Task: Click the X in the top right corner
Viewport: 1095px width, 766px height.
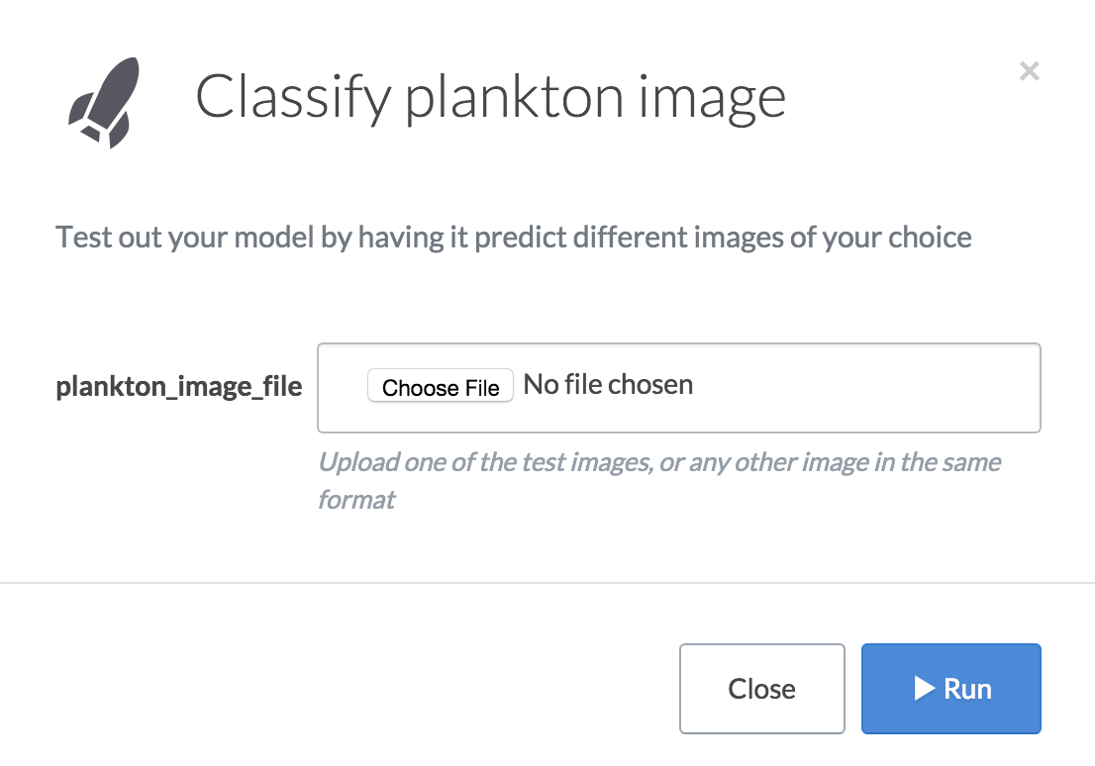Action: point(1030,71)
